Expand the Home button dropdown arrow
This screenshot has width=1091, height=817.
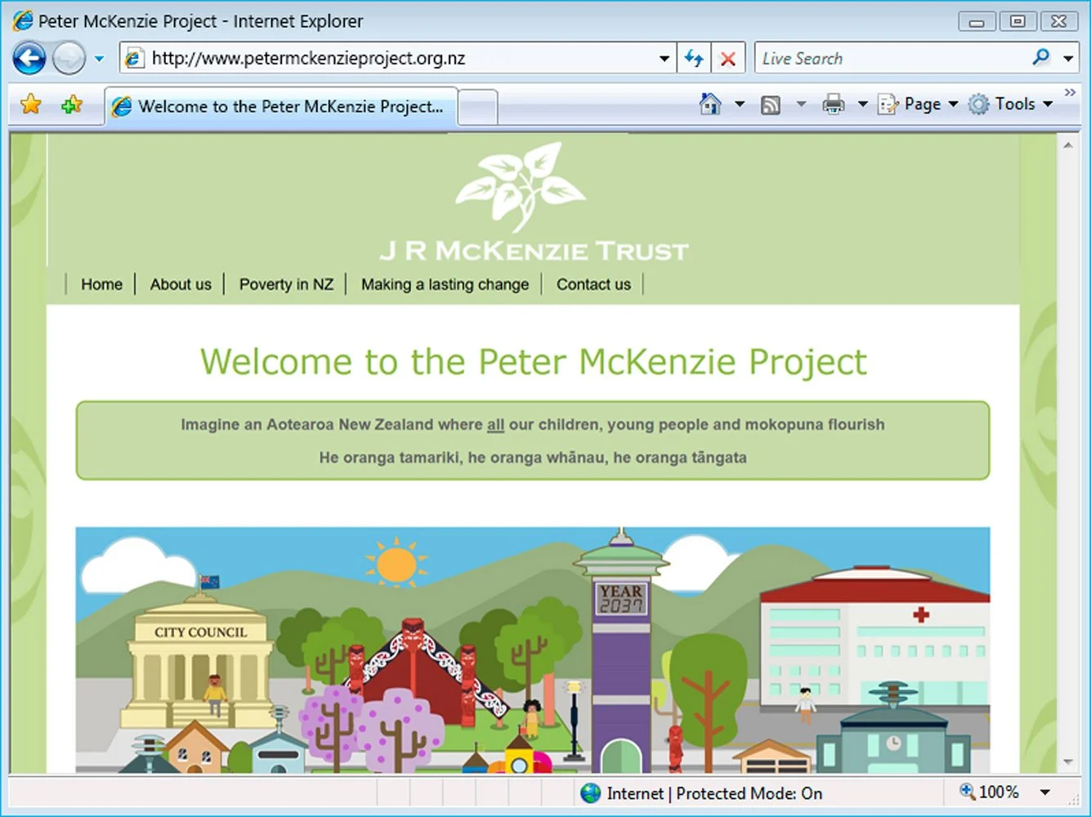[x=740, y=104]
